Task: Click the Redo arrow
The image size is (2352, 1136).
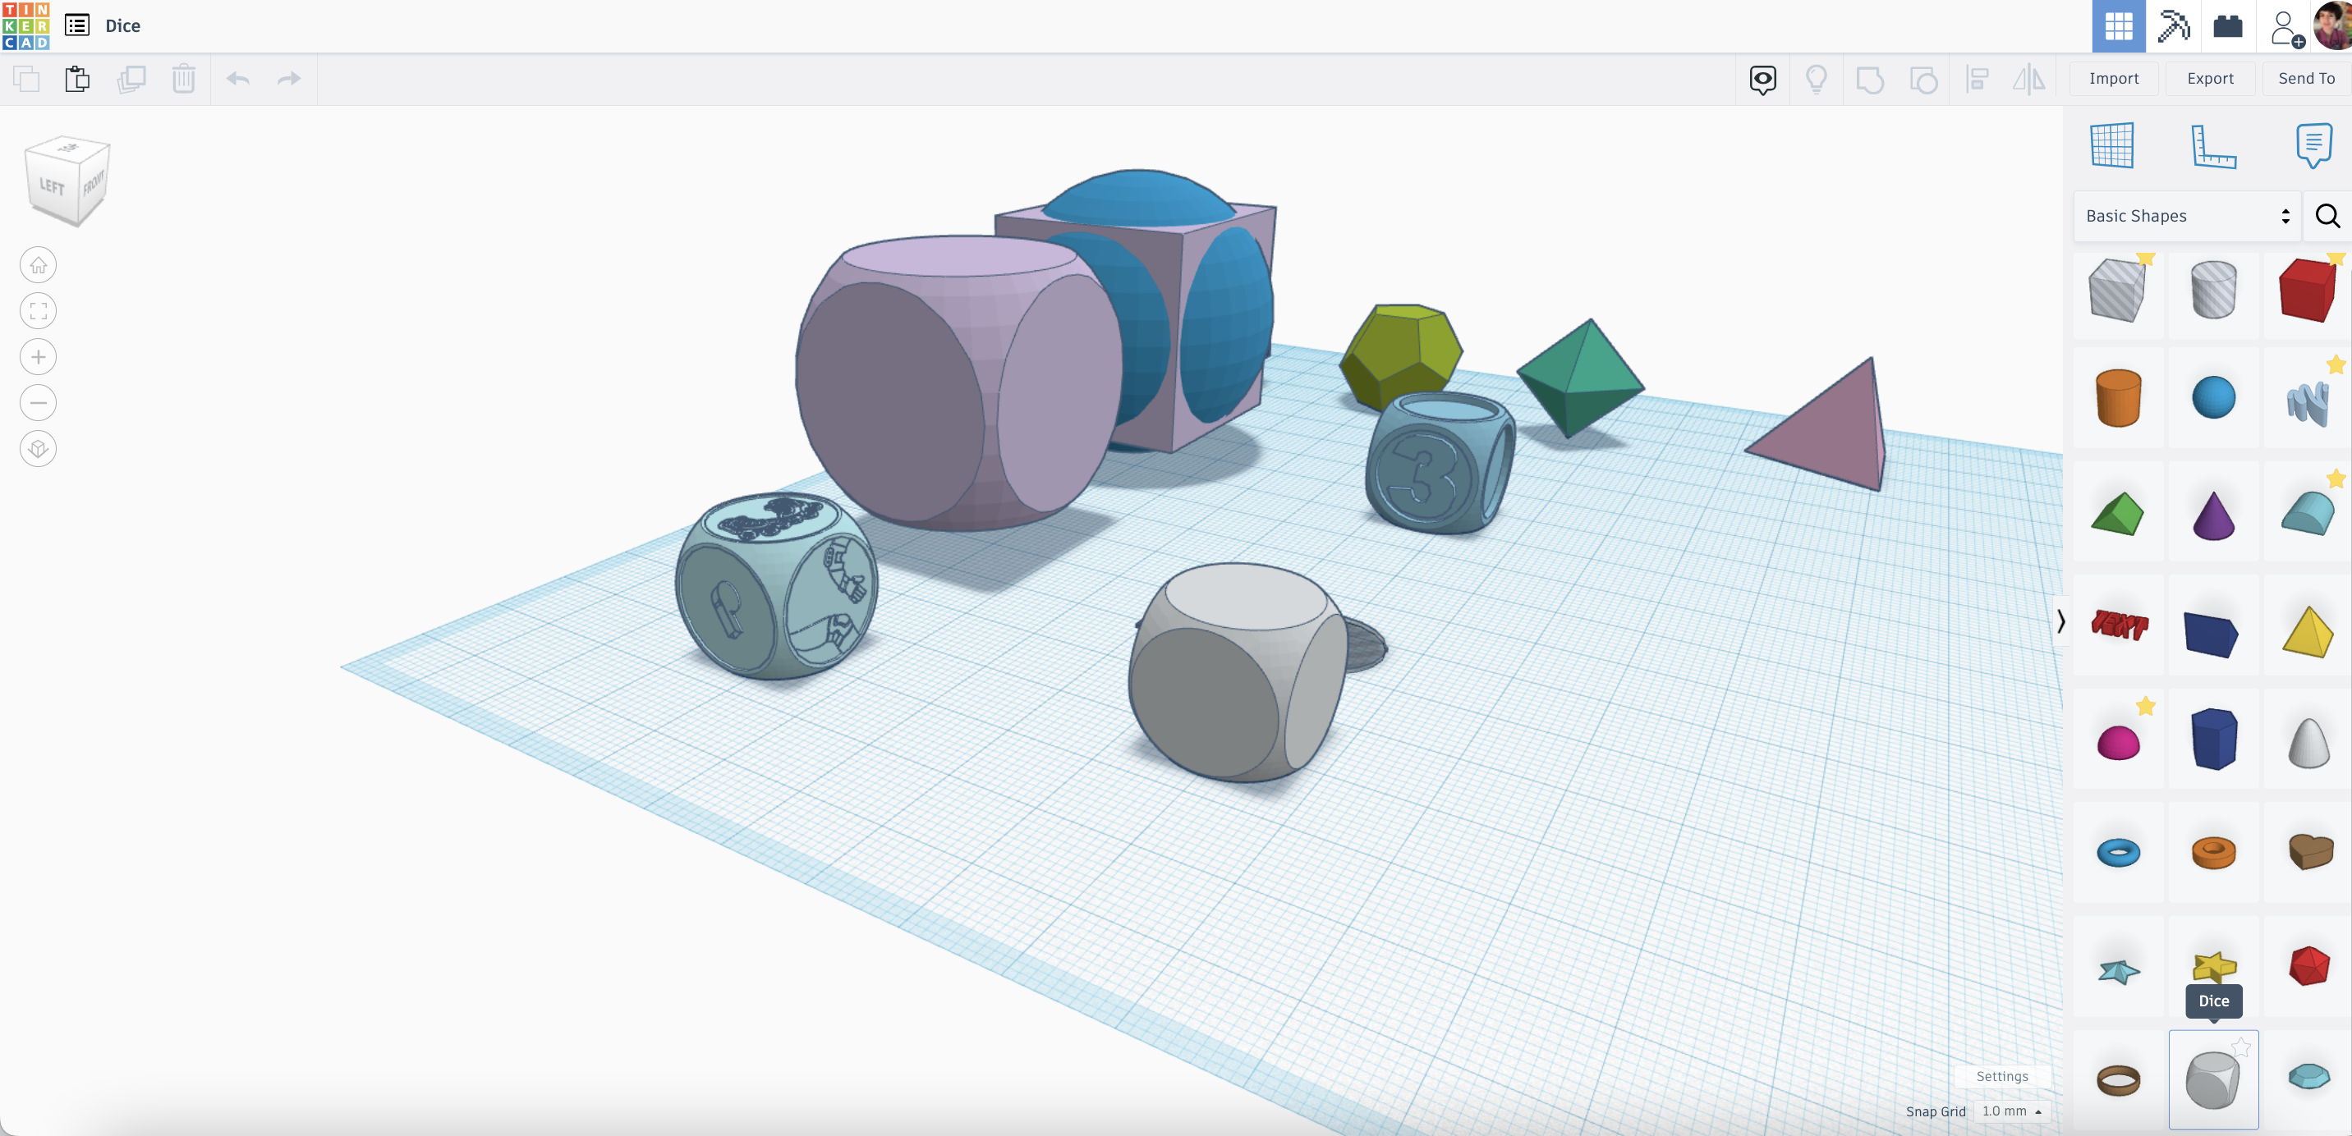Action: click(288, 79)
